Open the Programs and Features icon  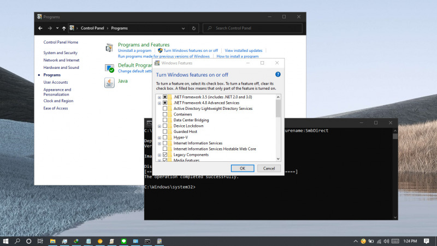109,48
